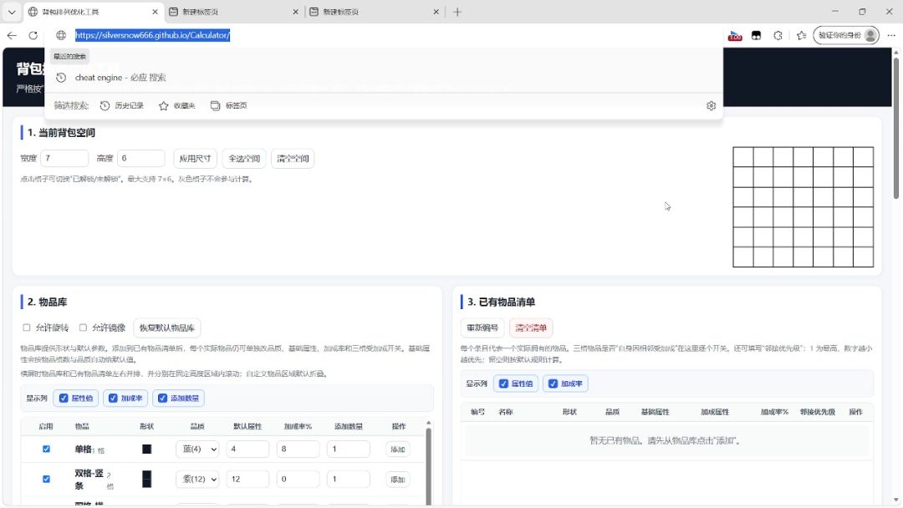Viewport: 903px width, 508px height.
Task: Click 添加 button for 单格 row
Action: [x=398, y=450]
